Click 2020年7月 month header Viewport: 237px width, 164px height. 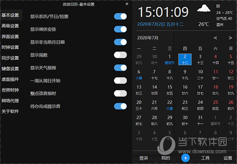(x=148, y=38)
